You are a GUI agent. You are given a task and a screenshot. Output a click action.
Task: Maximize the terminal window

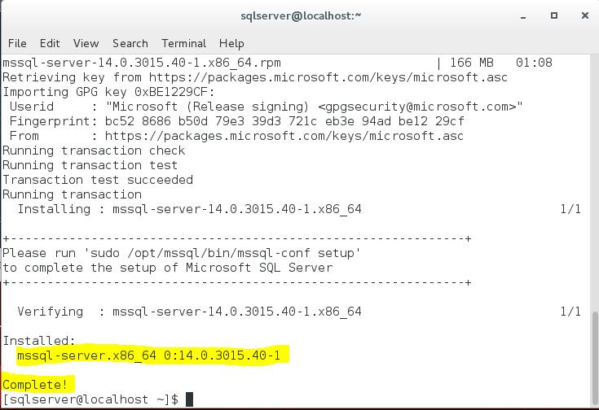[x=554, y=15]
